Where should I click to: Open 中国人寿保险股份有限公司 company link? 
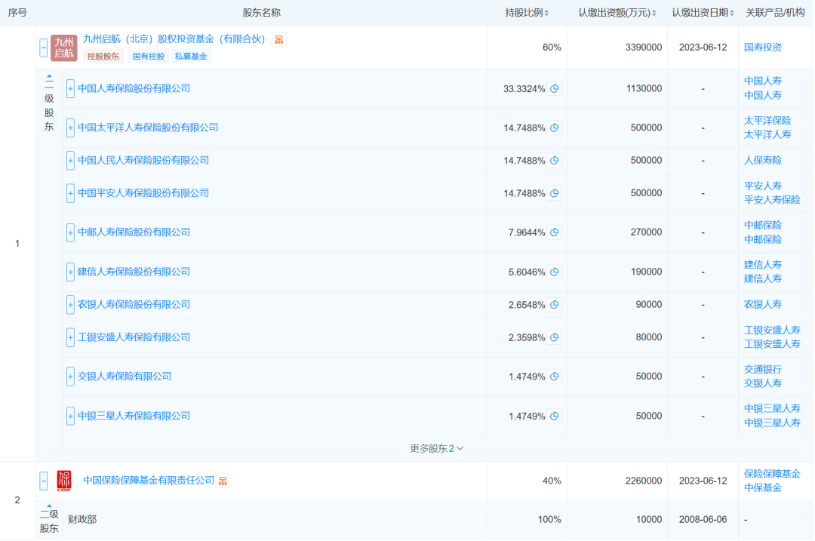click(134, 89)
